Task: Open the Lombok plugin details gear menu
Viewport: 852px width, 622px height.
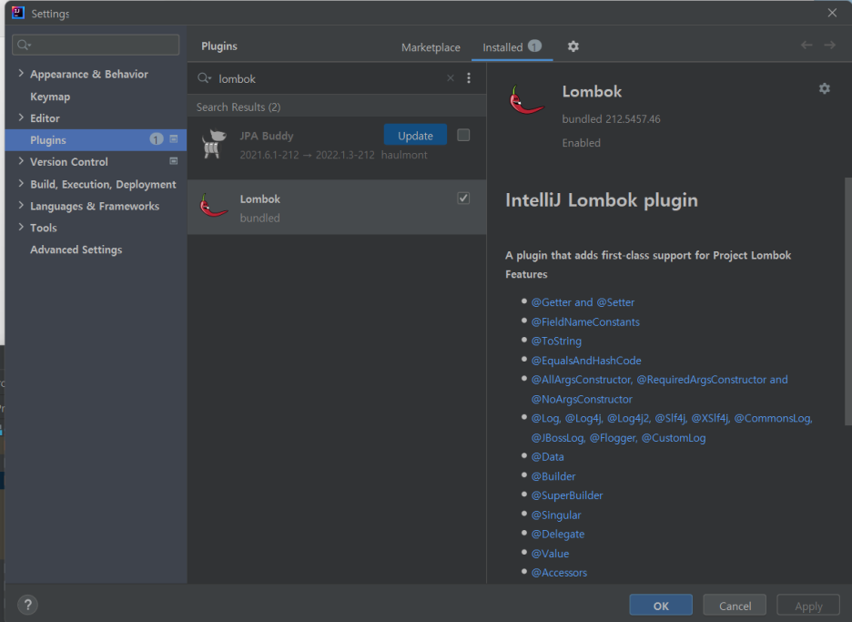Action: pyautogui.click(x=825, y=88)
